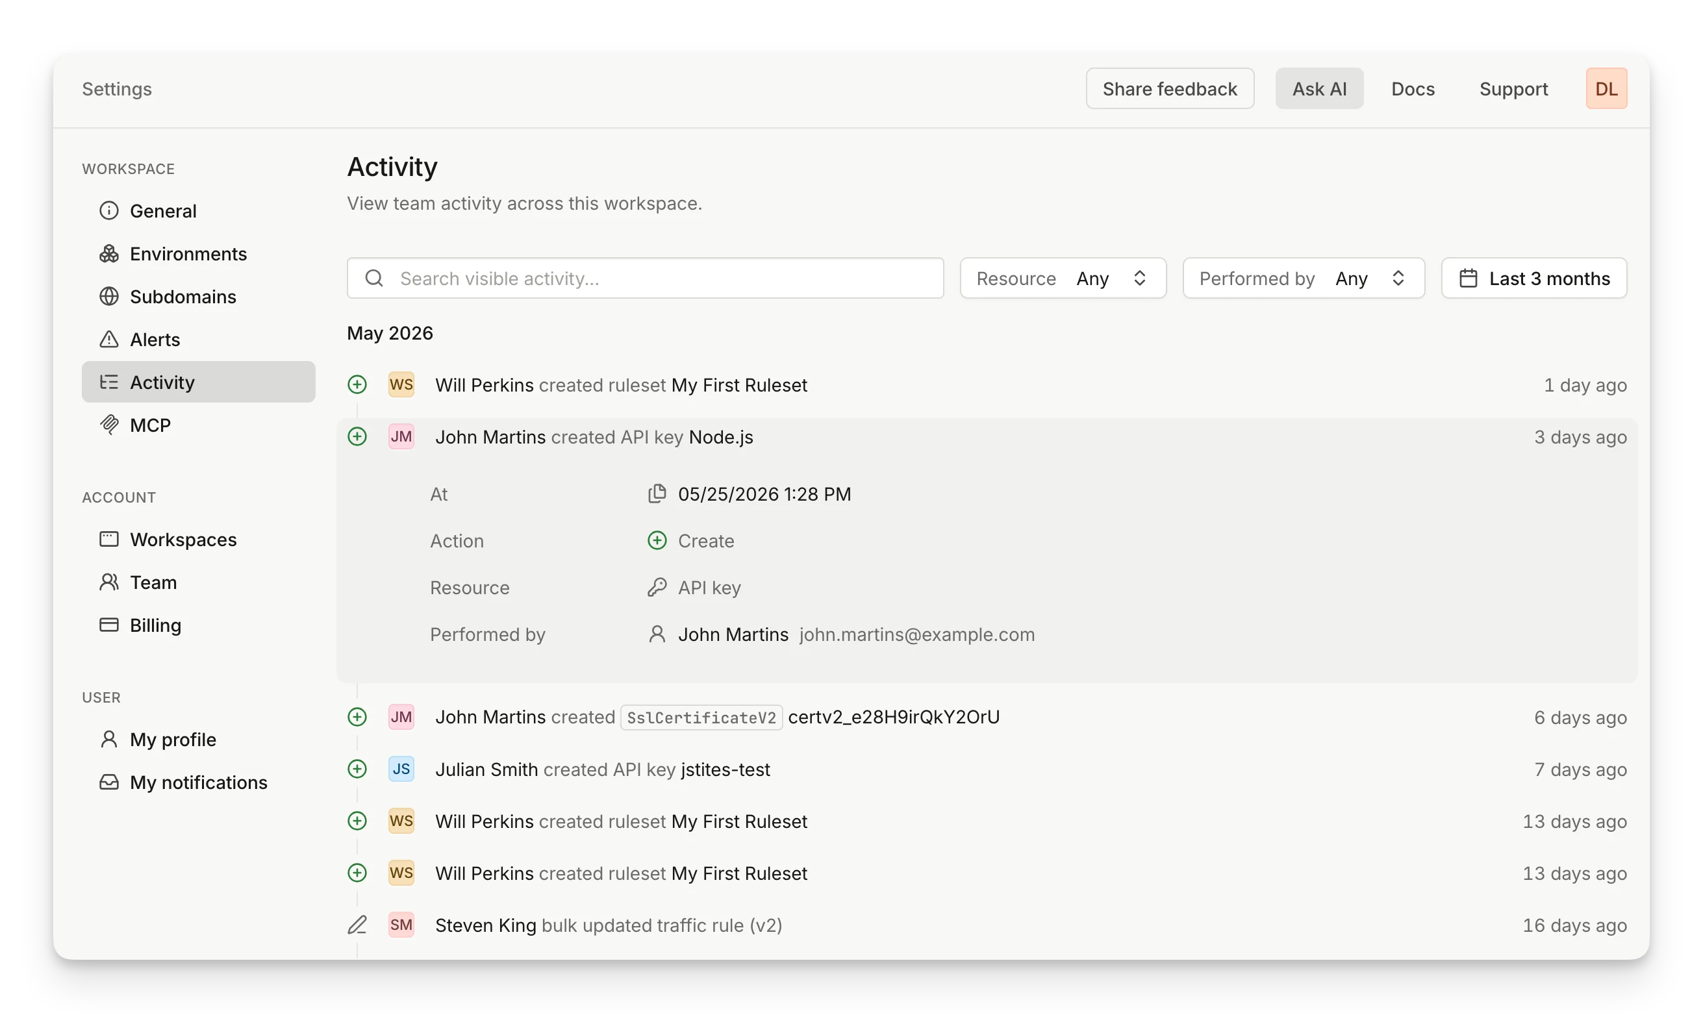This screenshot has height=1013, width=1703.
Task: Open the Support link
Action: click(1513, 89)
